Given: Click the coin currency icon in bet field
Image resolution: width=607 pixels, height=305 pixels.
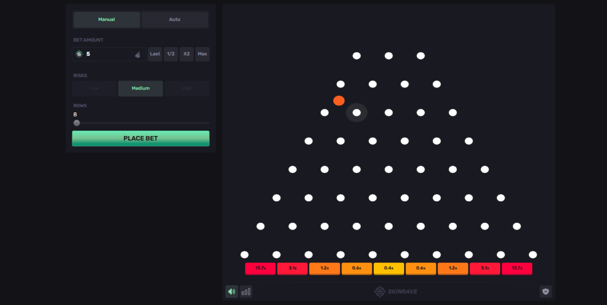Looking at the screenshot, I should [x=79, y=54].
